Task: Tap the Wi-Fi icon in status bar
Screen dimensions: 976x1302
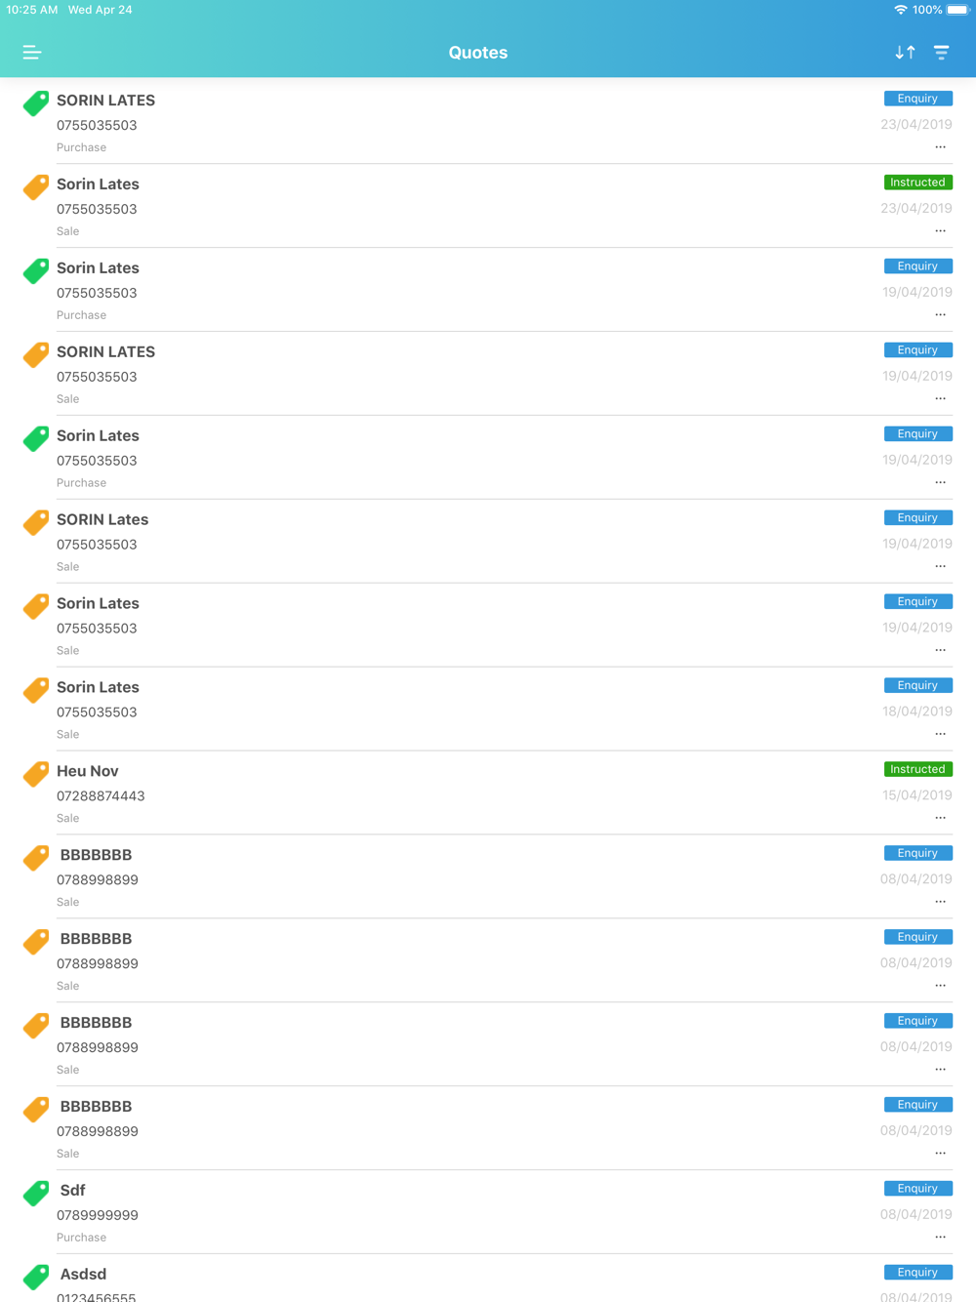Action: coord(900,10)
